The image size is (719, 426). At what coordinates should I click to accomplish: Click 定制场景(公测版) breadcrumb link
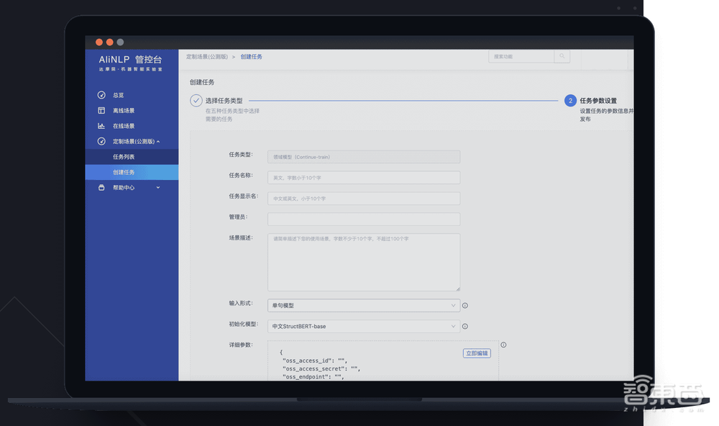click(x=206, y=56)
